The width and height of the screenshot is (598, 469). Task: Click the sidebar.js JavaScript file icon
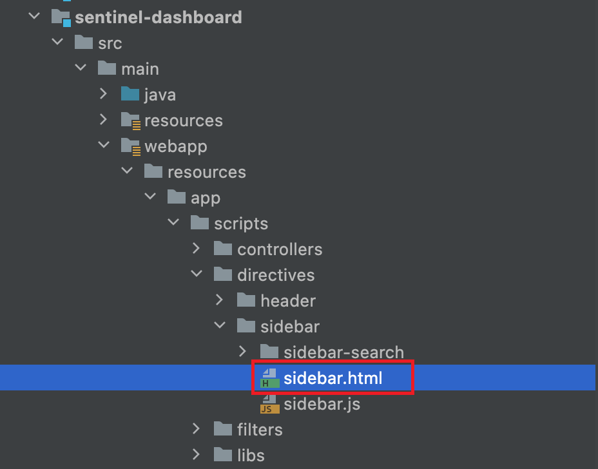[269, 404]
